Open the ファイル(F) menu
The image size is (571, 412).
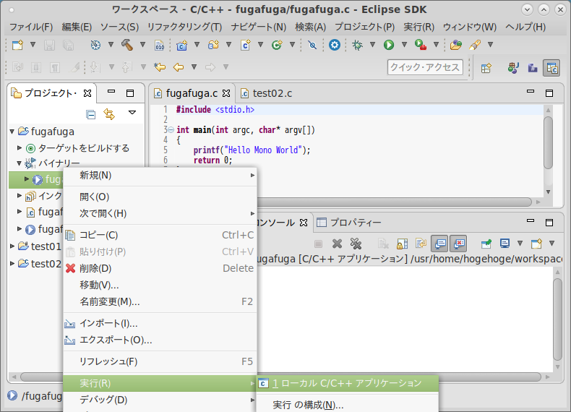pyautogui.click(x=31, y=27)
